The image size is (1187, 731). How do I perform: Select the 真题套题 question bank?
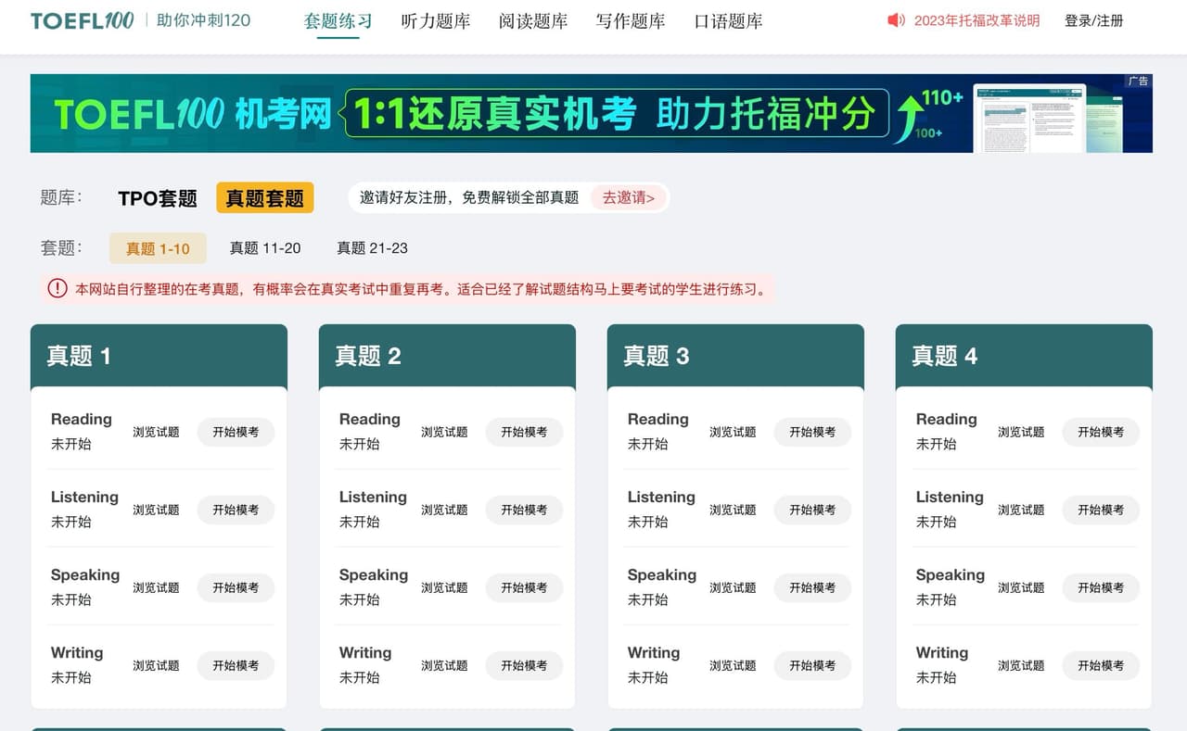coord(265,198)
